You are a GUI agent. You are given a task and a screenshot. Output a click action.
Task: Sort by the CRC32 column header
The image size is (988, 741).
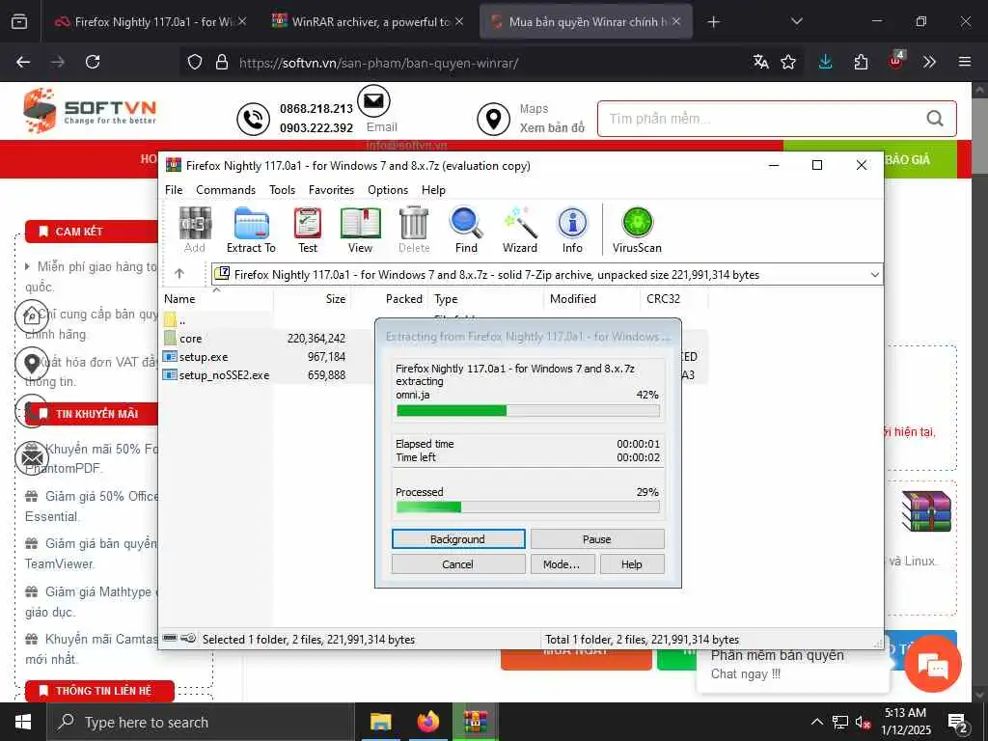(x=672, y=299)
